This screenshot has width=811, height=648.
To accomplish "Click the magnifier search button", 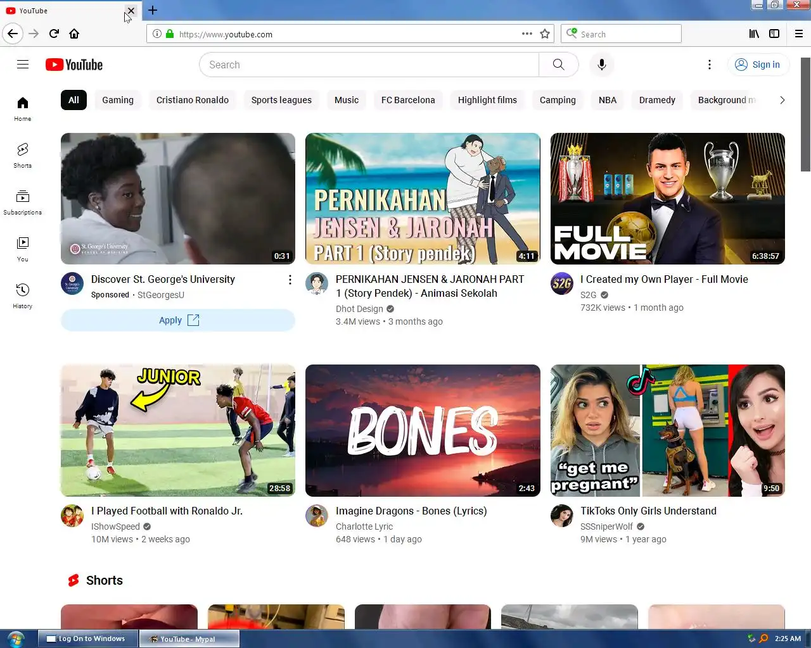I will (x=558, y=65).
